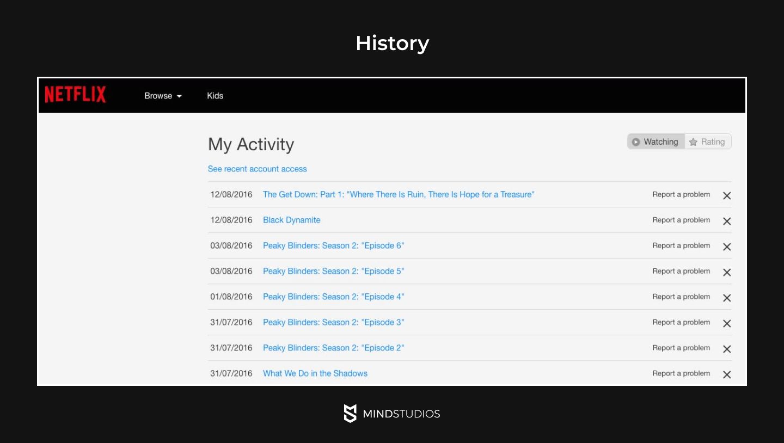This screenshot has width=784, height=443.
Task: Switch activity view to Rating
Action: click(708, 141)
